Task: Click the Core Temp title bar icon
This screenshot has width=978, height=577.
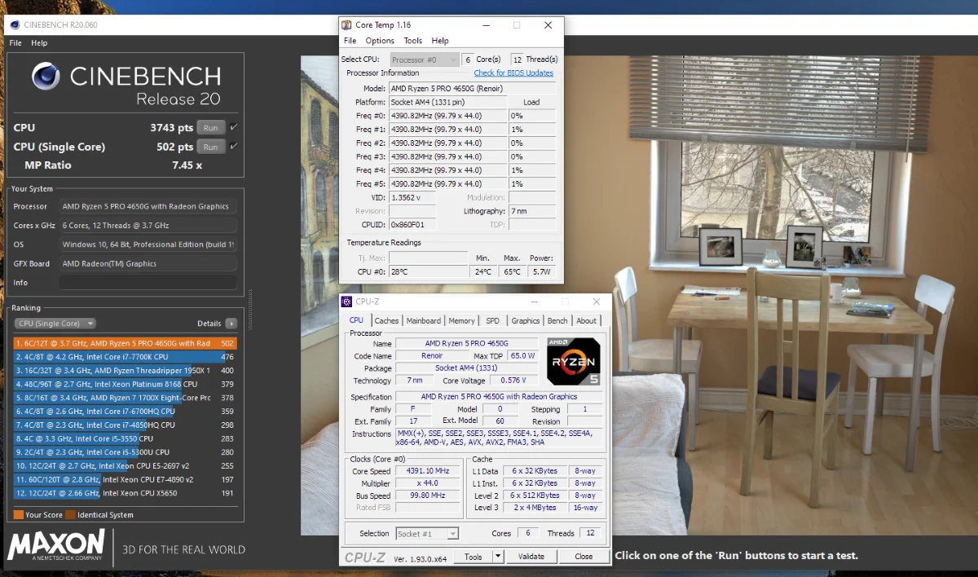Action: (x=347, y=25)
